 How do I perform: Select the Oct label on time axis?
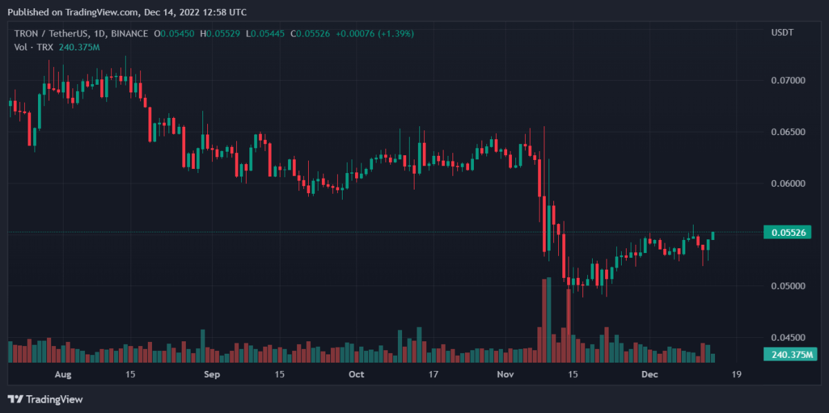tap(356, 375)
